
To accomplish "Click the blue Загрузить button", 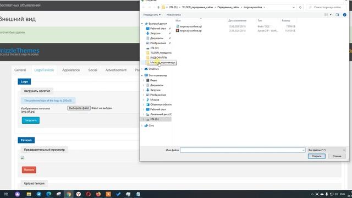I will (31, 120).
